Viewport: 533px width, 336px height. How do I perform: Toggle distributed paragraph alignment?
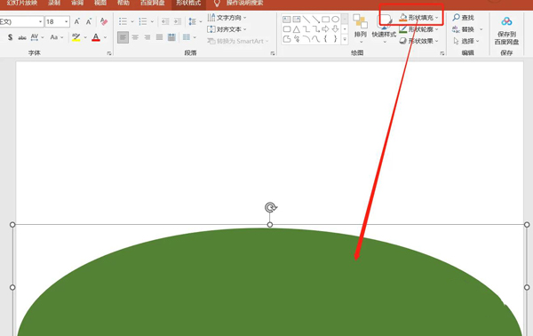[x=171, y=37]
